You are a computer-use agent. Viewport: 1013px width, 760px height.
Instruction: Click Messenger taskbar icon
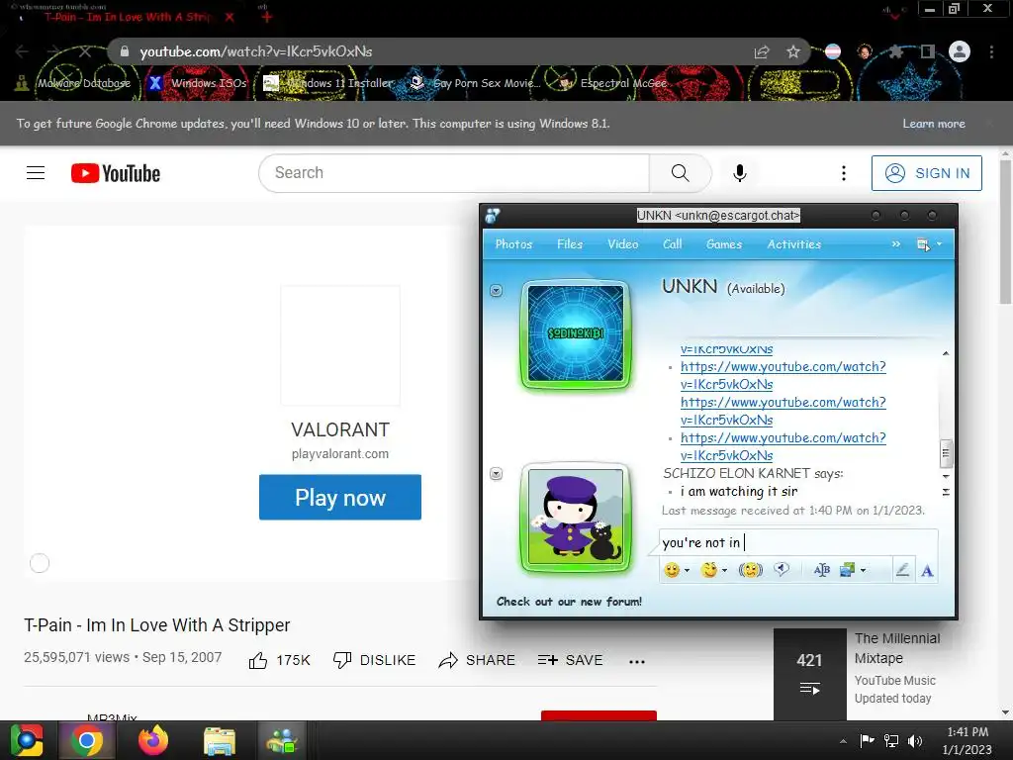(282, 740)
